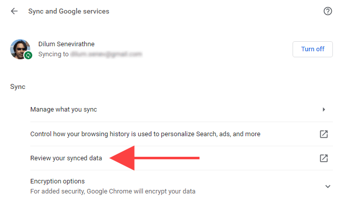
Task: Expand the Manage what you sync arrow
Action: [324, 110]
